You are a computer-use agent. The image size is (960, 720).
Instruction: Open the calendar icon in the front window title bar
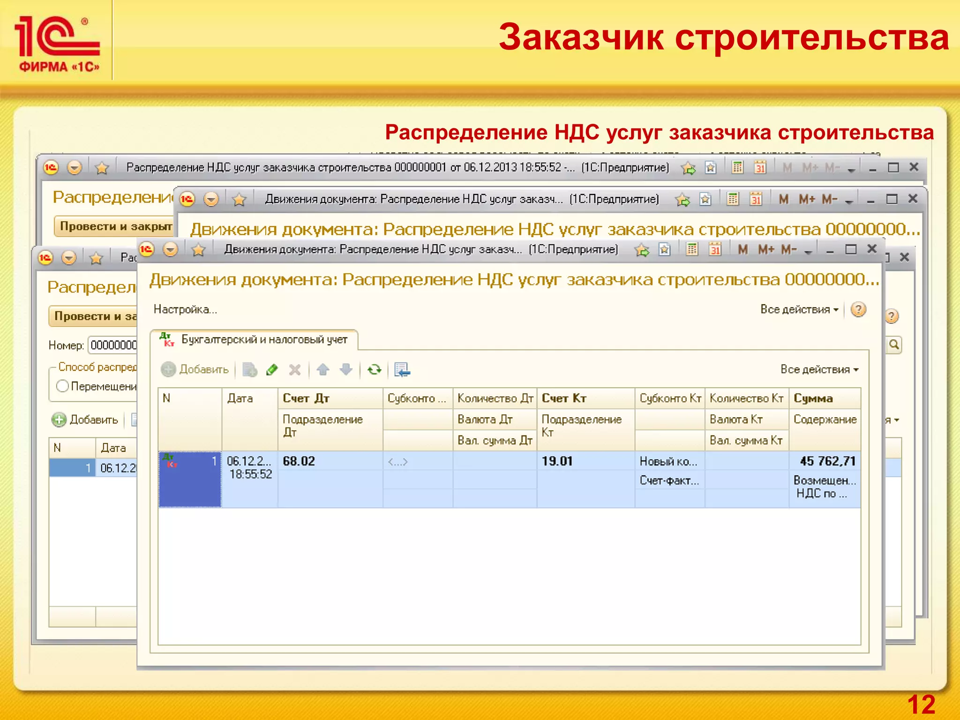[x=715, y=249]
